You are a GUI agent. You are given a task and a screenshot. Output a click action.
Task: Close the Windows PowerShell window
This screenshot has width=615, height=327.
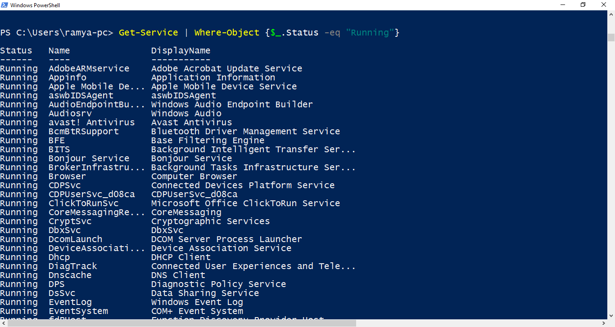pyautogui.click(x=604, y=5)
